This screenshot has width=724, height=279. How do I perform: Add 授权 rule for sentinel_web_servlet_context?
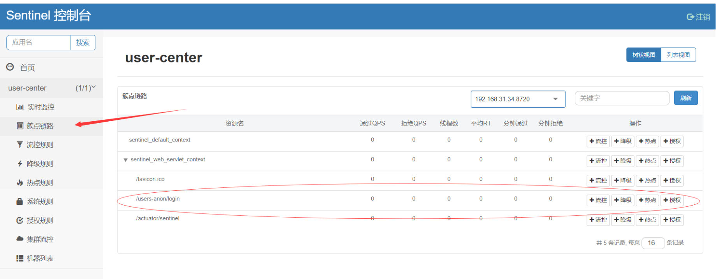(672, 161)
